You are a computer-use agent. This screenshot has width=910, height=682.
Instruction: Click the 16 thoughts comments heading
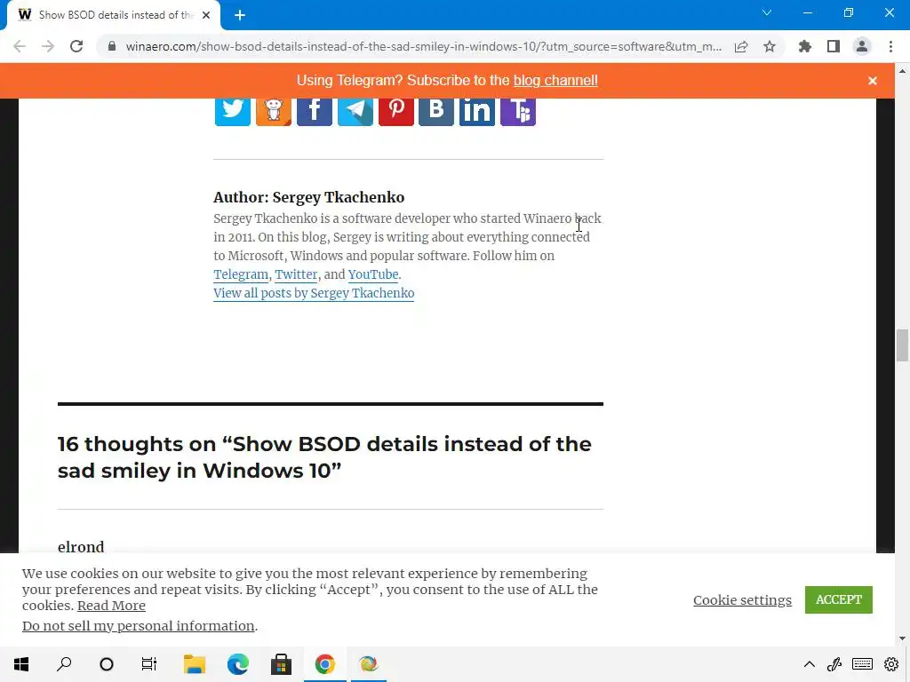pyautogui.click(x=324, y=457)
